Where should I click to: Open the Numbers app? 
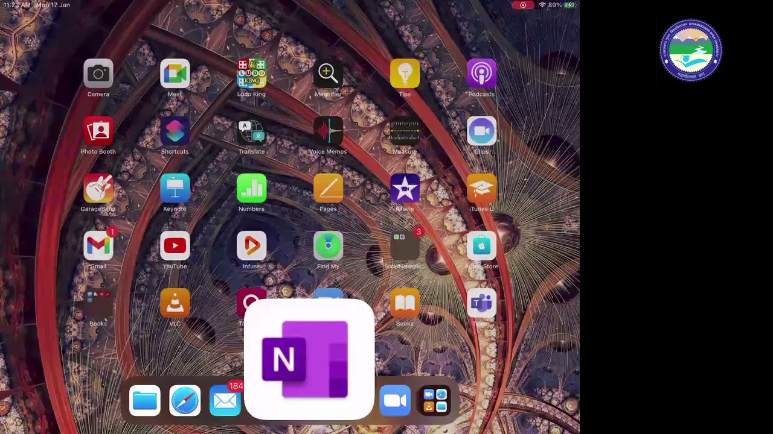(x=252, y=188)
